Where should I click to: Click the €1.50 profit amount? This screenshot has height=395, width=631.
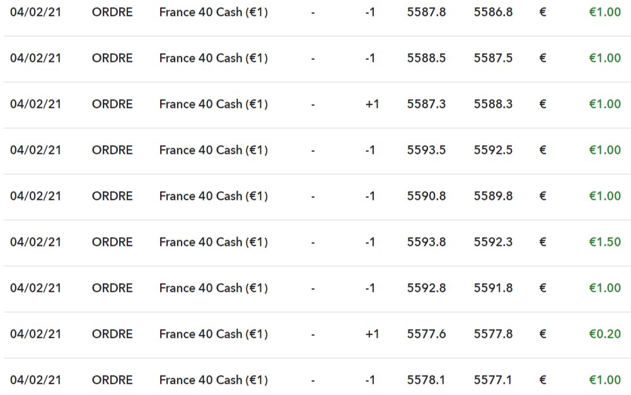click(605, 242)
